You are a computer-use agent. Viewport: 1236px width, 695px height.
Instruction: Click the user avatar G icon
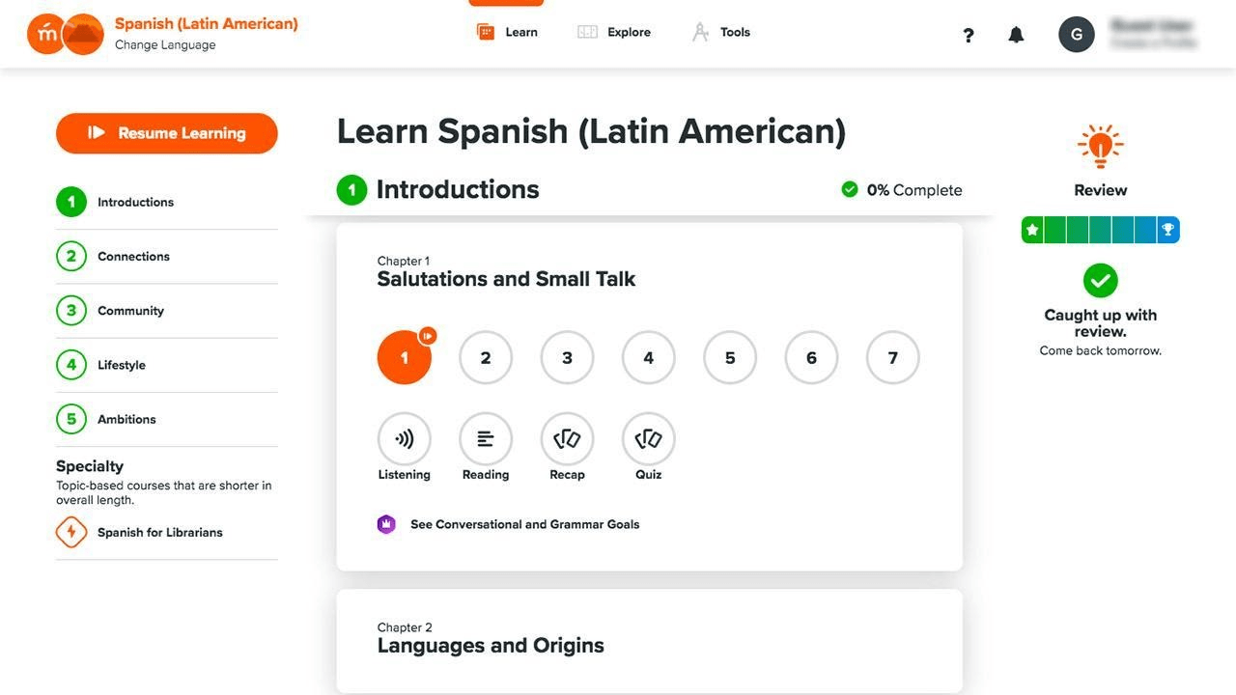[1077, 35]
